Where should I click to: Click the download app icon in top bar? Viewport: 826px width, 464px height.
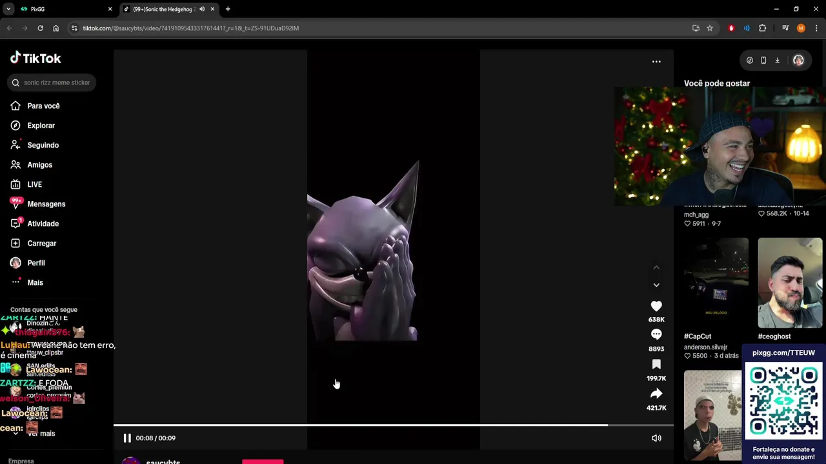click(x=778, y=61)
